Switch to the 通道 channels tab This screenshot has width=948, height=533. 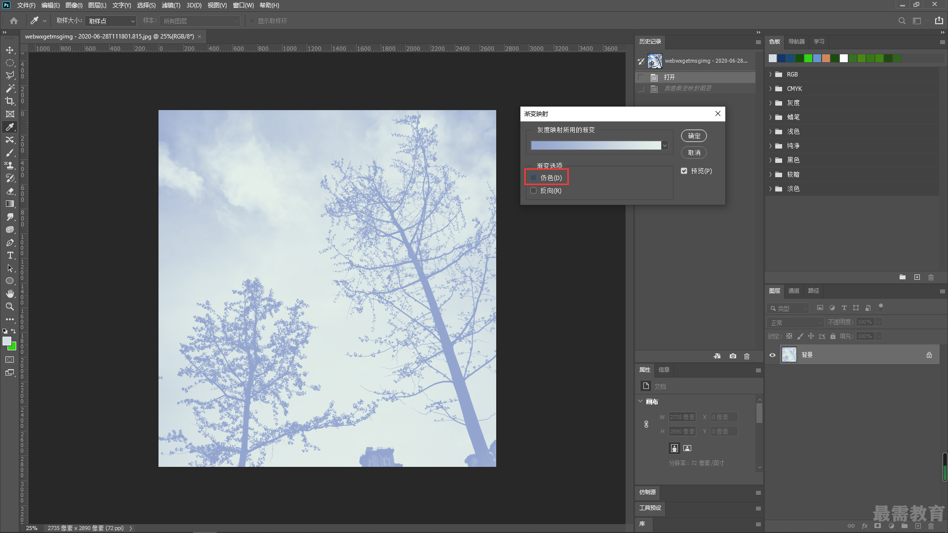(794, 291)
